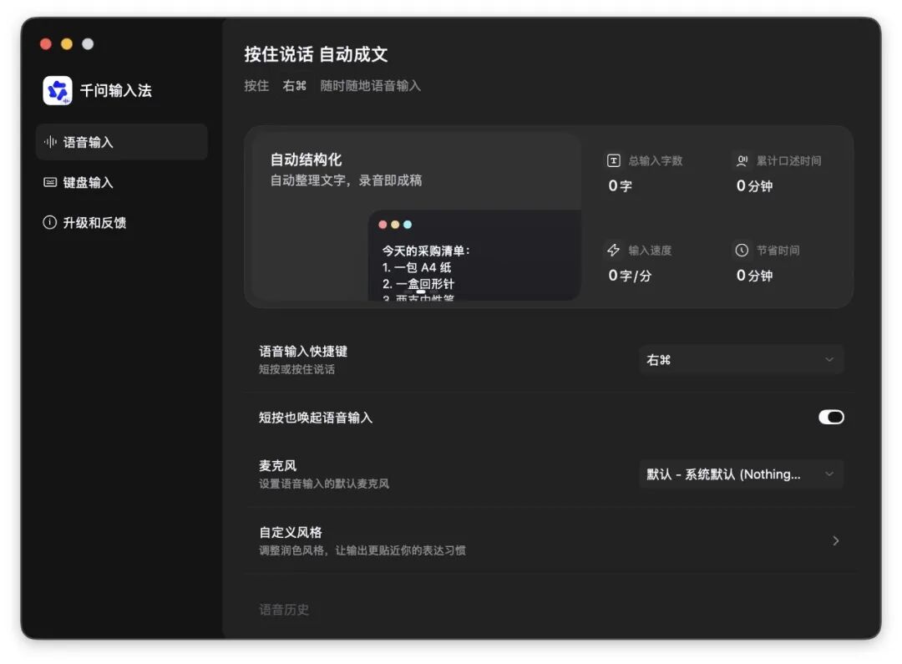
Task: Click the 总输入字数 text-count icon
Action: click(x=614, y=160)
